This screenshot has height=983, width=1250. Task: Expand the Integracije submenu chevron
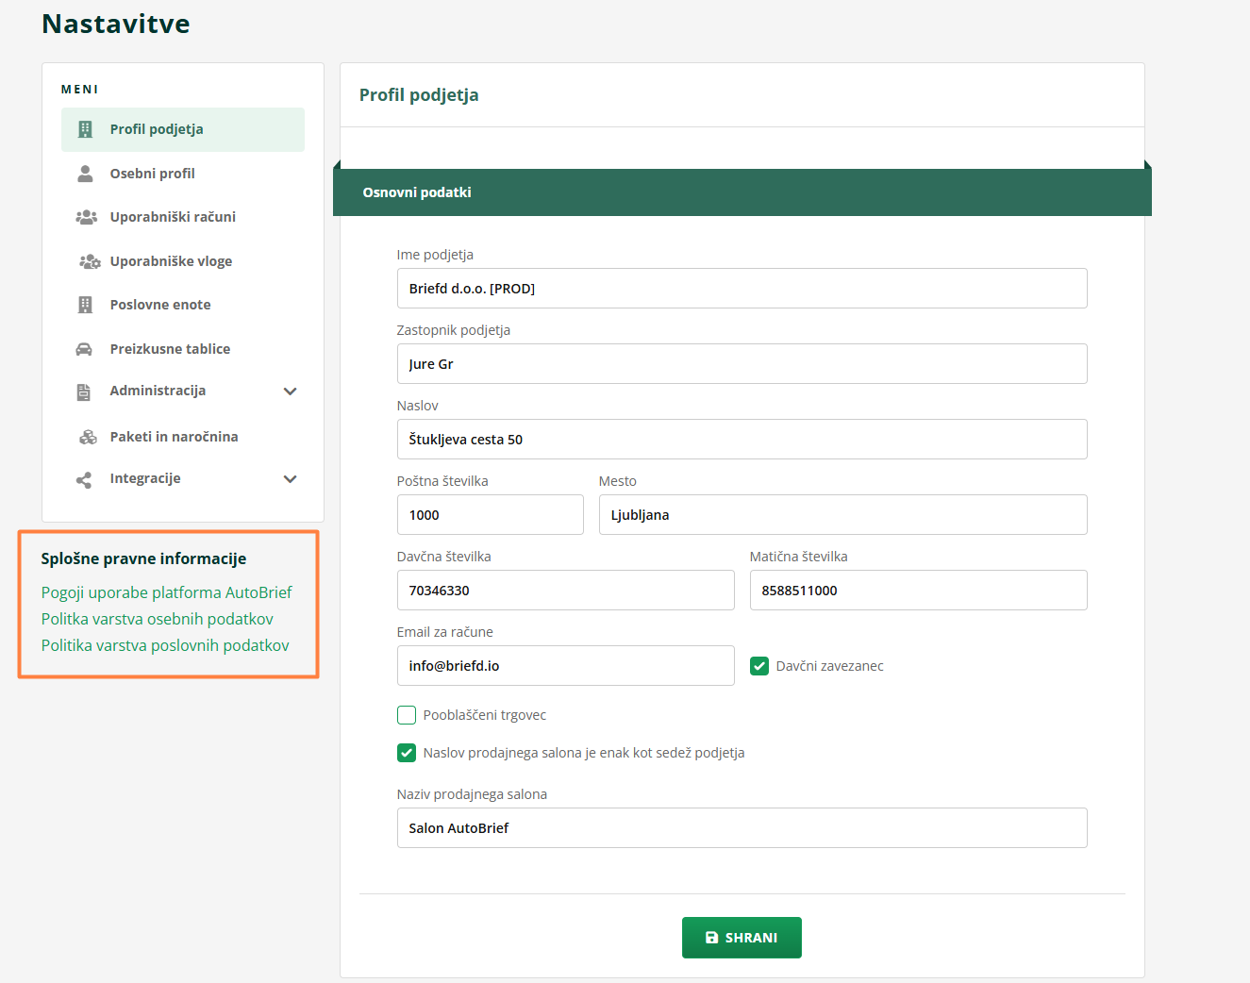click(x=290, y=479)
